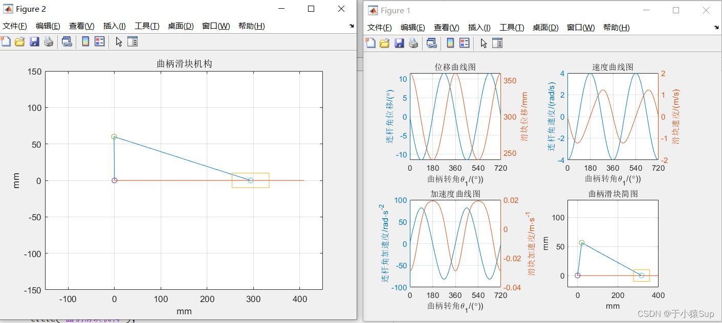Open 桌面(D) menu in Figure 1
The width and height of the screenshot is (722, 323).
click(545, 28)
